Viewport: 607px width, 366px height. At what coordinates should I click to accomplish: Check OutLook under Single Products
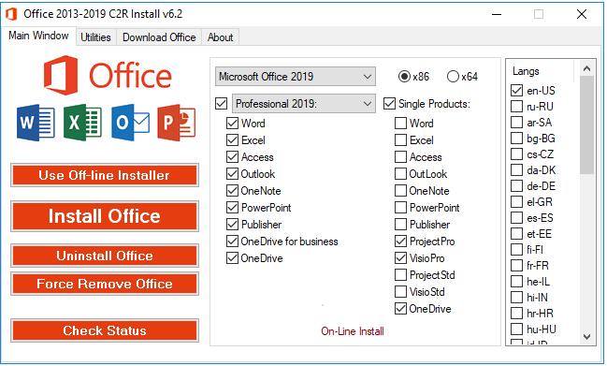coord(400,174)
